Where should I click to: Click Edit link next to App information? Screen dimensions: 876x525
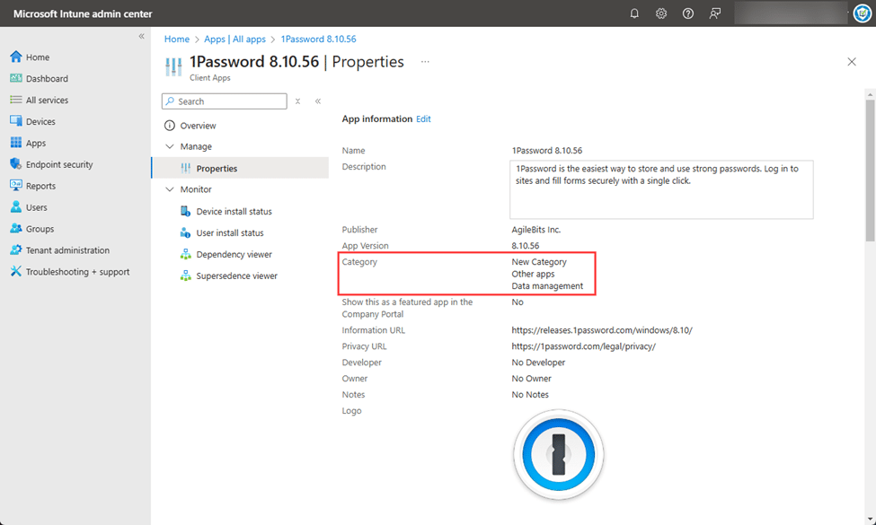click(x=423, y=118)
